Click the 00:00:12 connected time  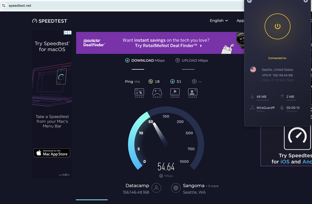[293, 108]
